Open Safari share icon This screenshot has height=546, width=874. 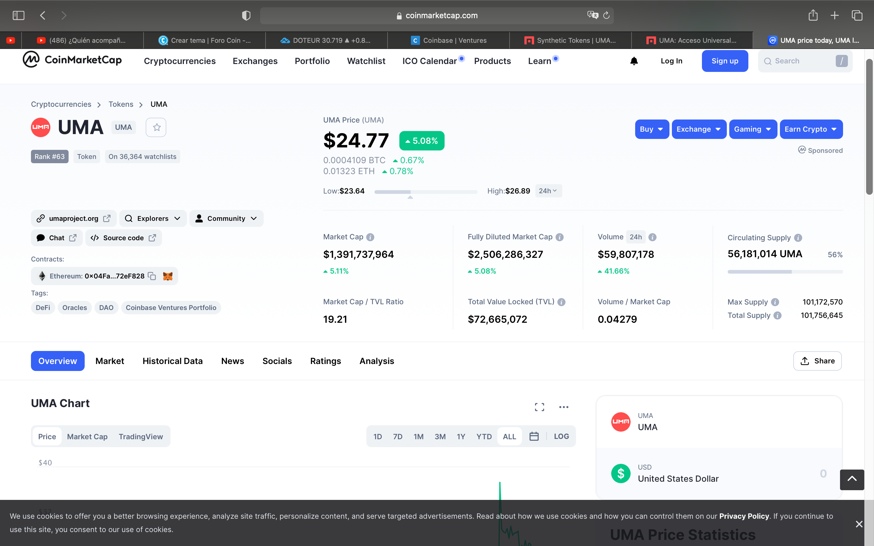(813, 15)
